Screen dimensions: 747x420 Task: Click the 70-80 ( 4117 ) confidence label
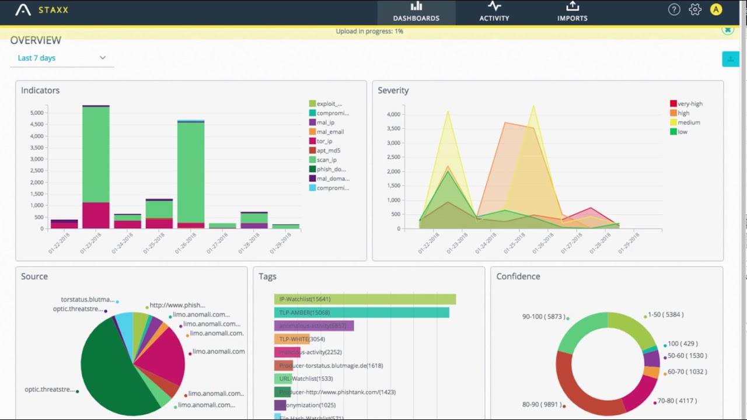point(677,401)
